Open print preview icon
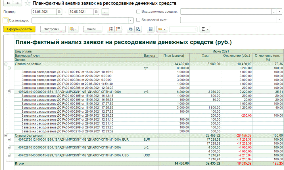The image size is (284, 170). (138, 29)
